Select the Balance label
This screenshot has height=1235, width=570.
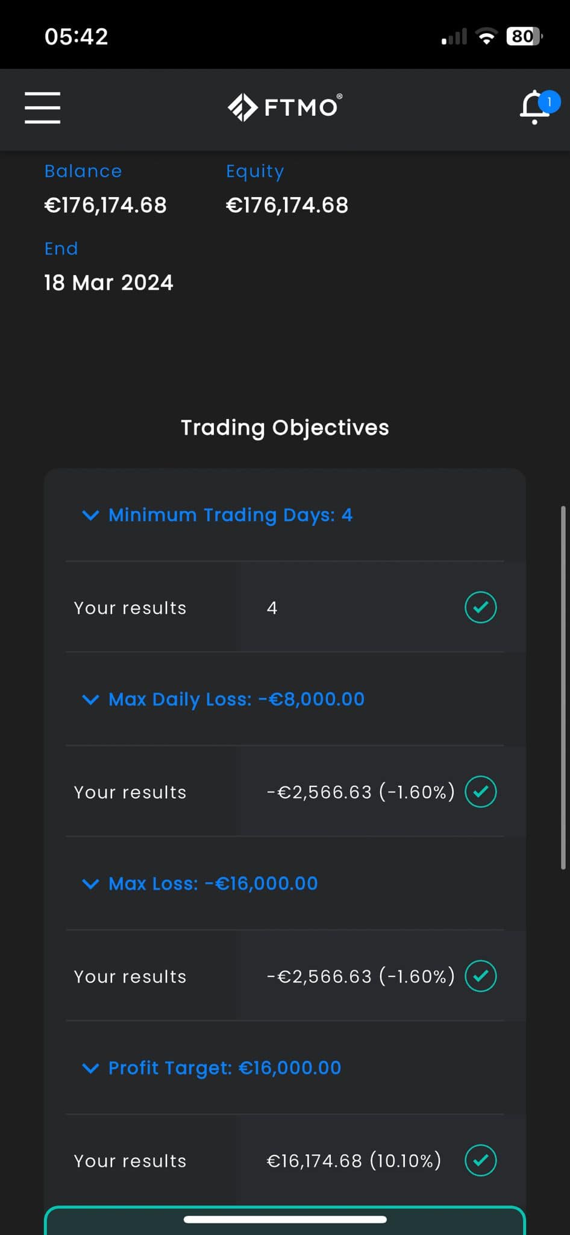tap(83, 171)
